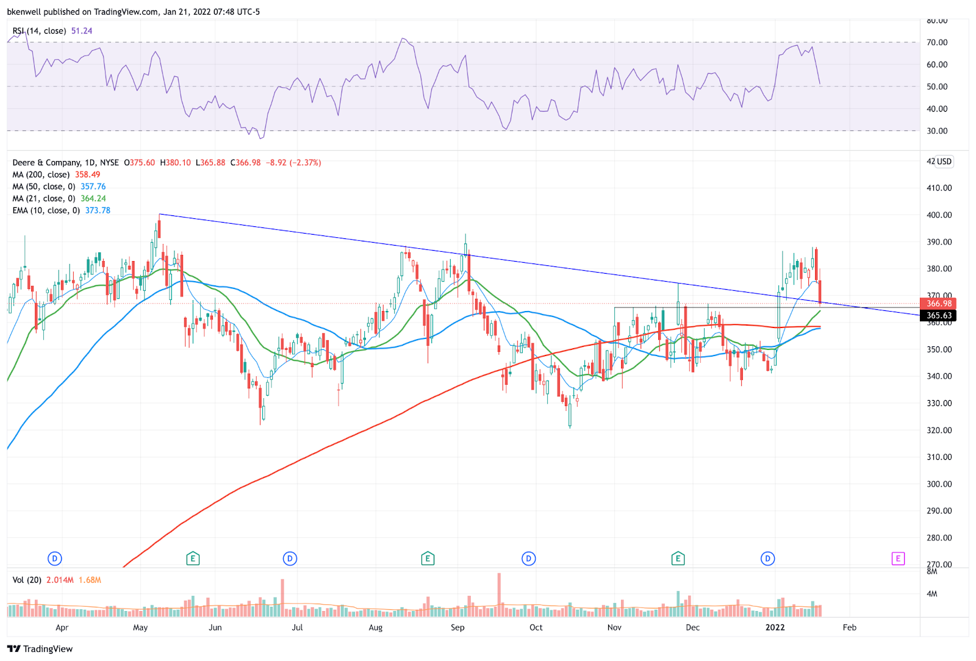This screenshot has width=976, height=661.
Task: Select the Vol (20) indicator label
Action: [x=27, y=581]
